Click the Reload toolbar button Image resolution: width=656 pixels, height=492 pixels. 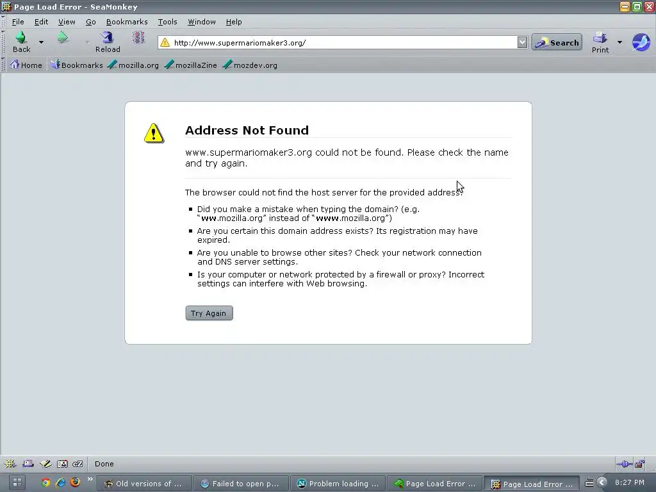(x=108, y=42)
